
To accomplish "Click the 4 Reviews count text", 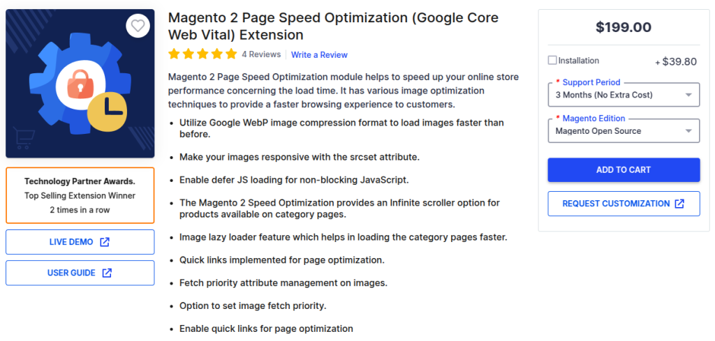I will (261, 54).
